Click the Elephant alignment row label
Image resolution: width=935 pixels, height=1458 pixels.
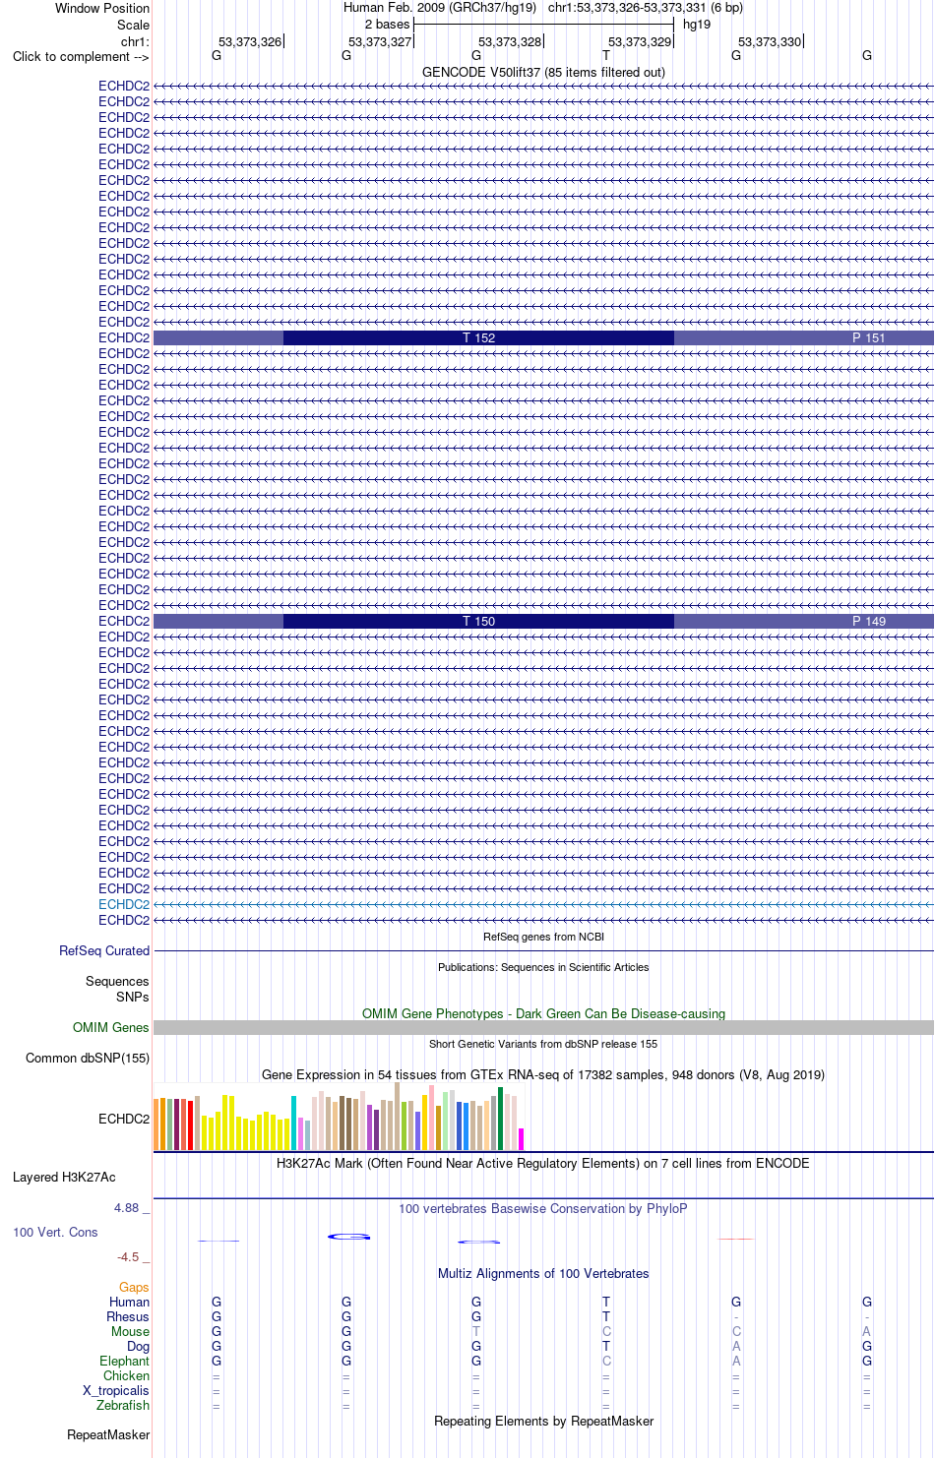pos(124,1361)
